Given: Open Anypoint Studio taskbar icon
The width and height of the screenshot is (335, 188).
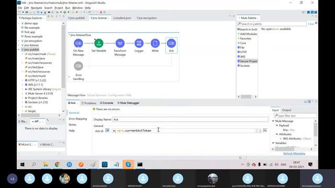Looking at the screenshot, I should (105, 164).
